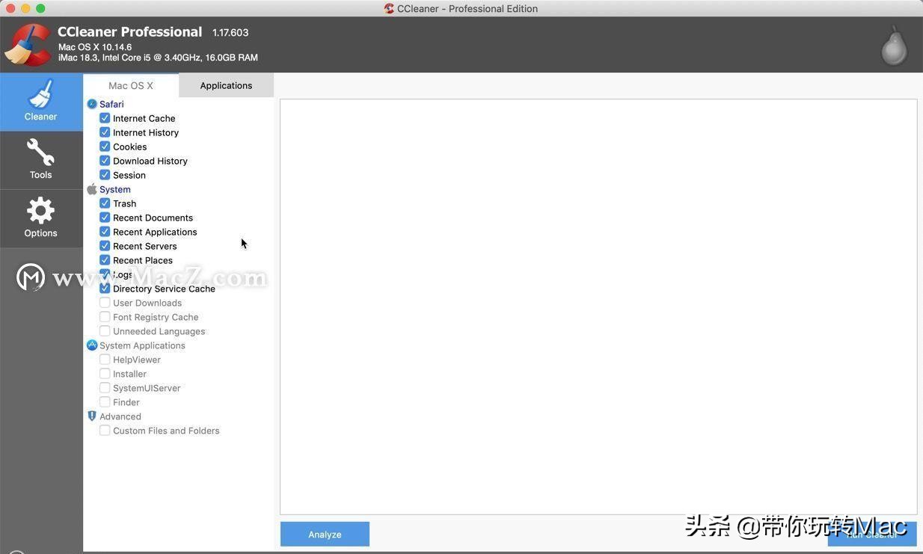Click the shield icon next to Advanced

(93, 416)
